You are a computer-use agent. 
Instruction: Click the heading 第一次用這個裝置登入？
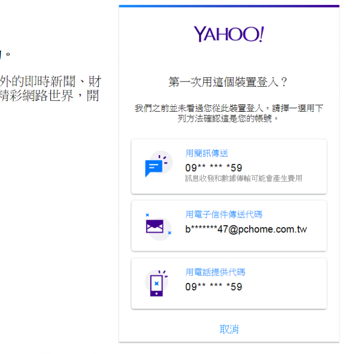(x=228, y=82)
